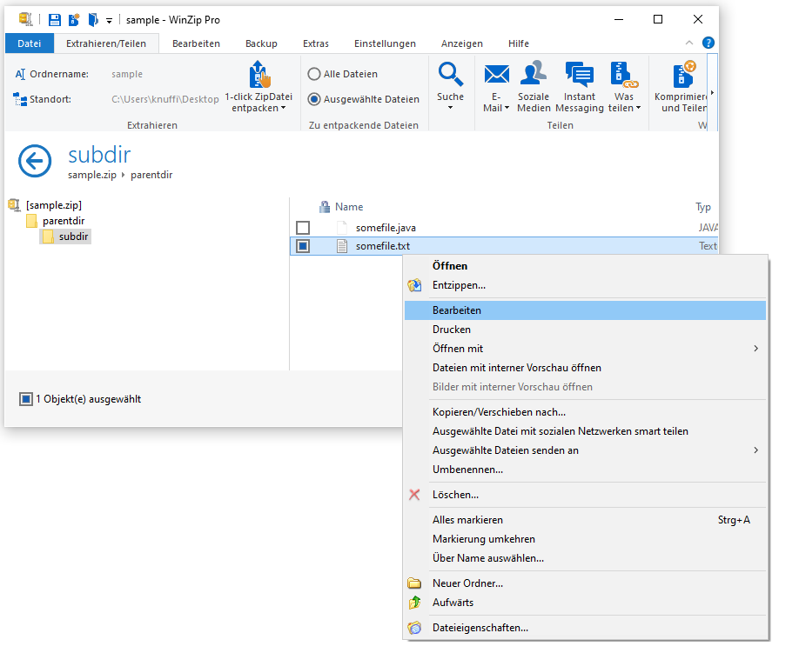Open the Suche dropdown arrow

click(x=451, y=108)
